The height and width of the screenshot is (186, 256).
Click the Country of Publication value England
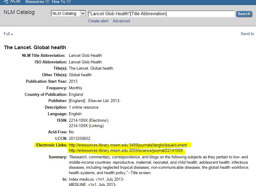[76, 95]
